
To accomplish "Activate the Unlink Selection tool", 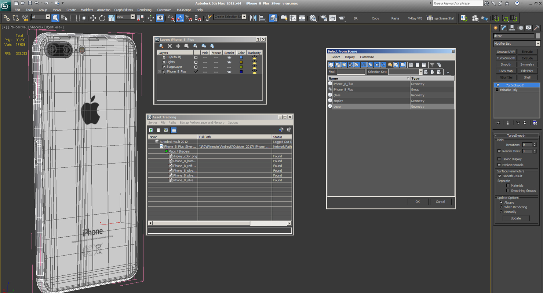I will click(16, 18).
